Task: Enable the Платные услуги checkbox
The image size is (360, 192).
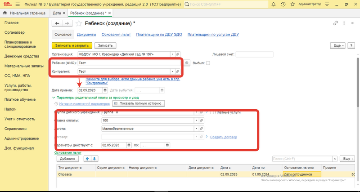Action: coord(211,112)
